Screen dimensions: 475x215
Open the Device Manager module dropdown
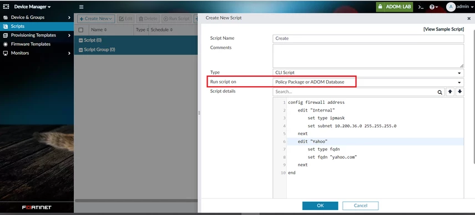tap(32, 7)
